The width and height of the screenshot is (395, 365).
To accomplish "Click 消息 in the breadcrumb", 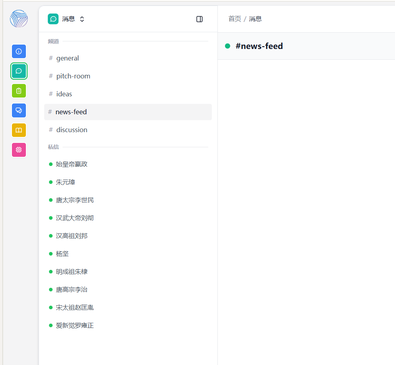I will click(x=255, y=19).
